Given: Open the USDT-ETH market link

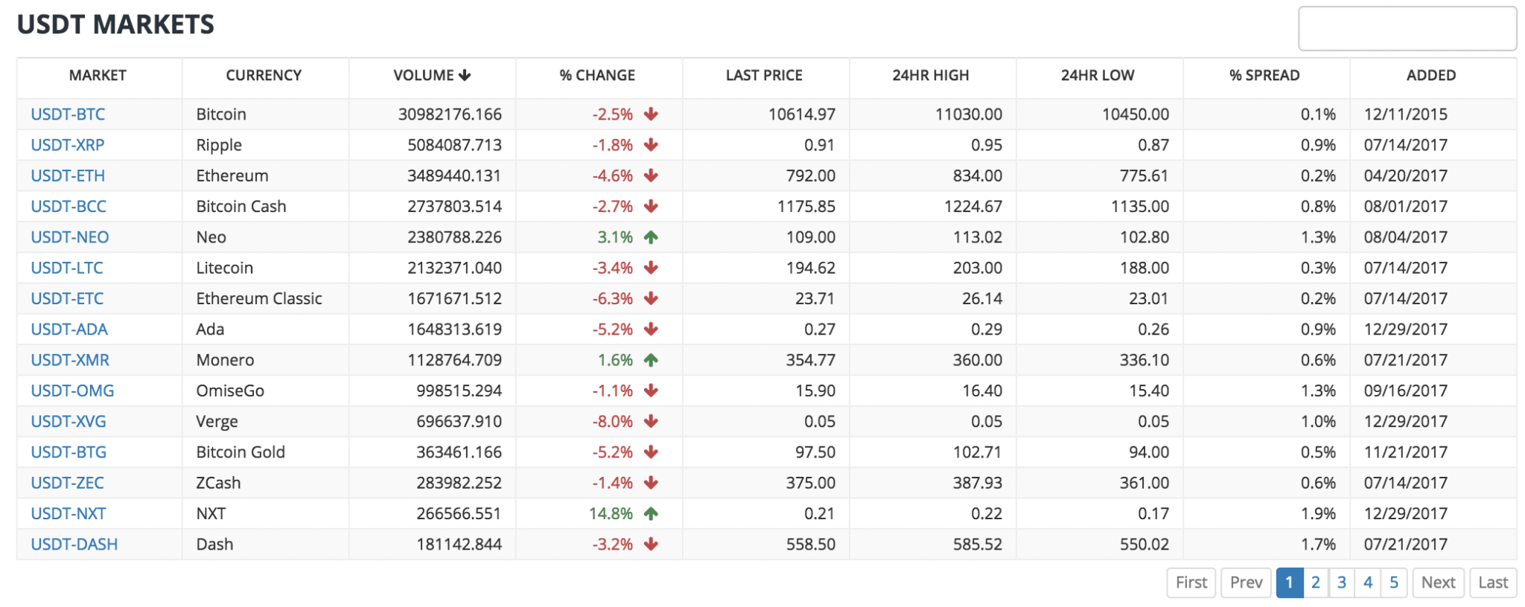Looking at the screenshot, I should 68,176.
